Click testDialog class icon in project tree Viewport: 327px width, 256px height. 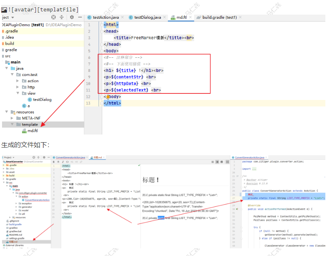pos(30,100)
